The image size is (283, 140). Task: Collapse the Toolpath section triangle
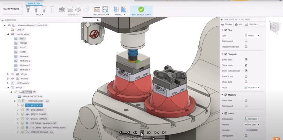coord(222,54)
